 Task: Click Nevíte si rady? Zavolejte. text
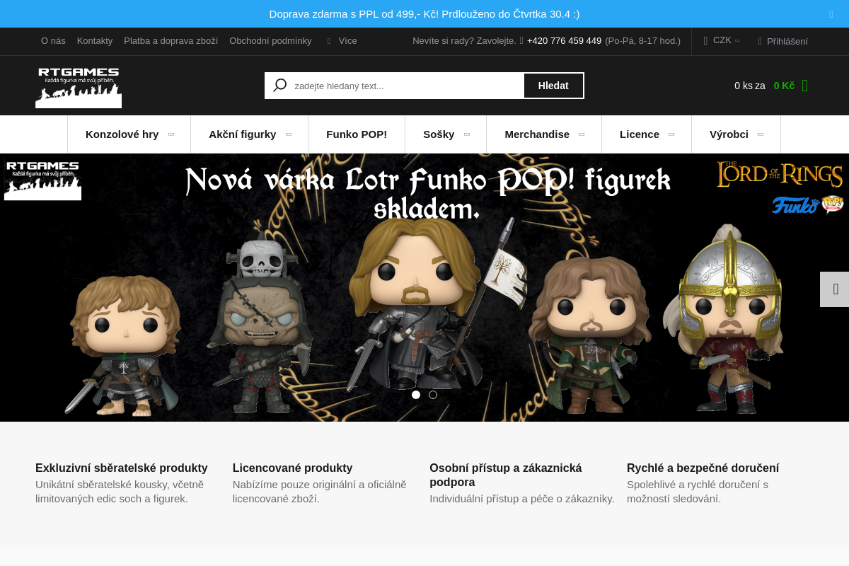click(x=464, y=41)
